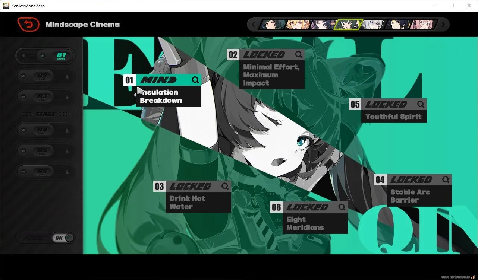The width and height of the screenshot is (478, 280).
Task: Open the Youthful Spirit magnifier icon
Action: click(x=421, y=104)
